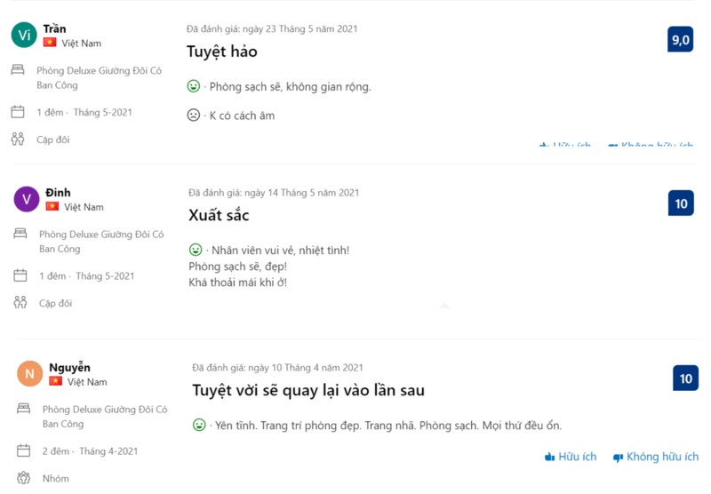
Task: Click the sad face icon in Trần's review
Action: pyautogui.click(x=194, y=116)
